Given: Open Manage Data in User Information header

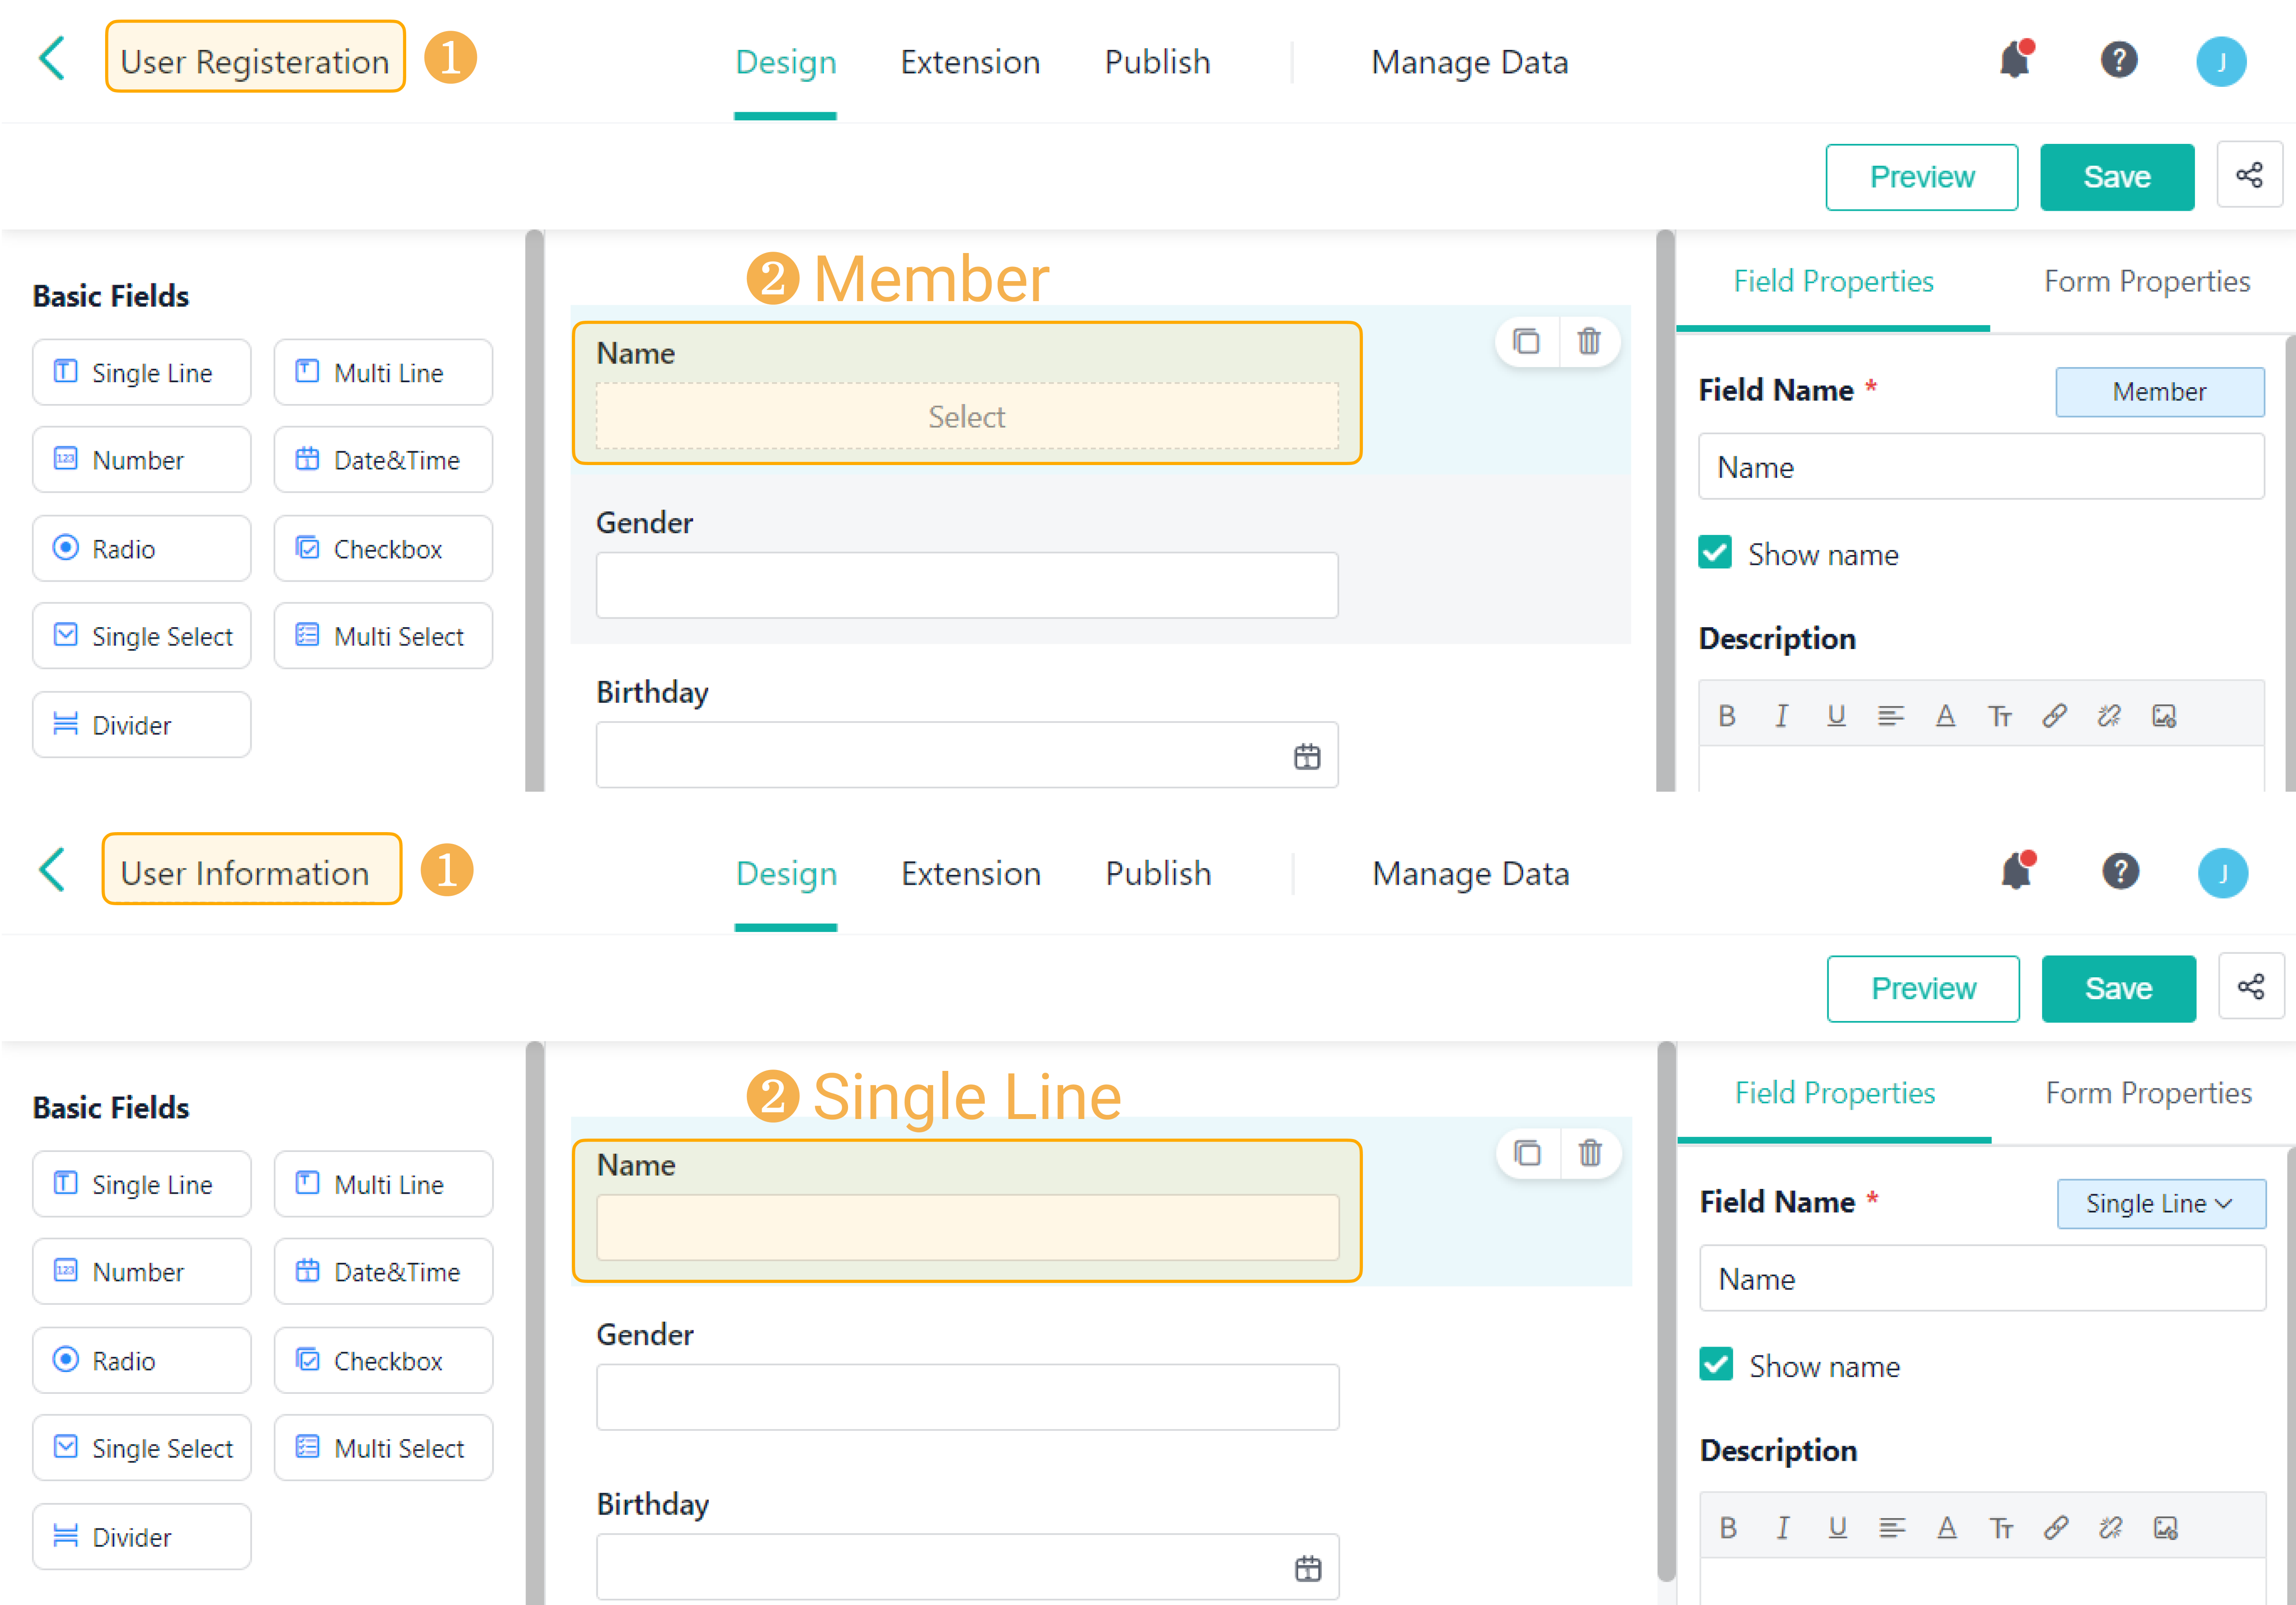Looking at the screenshot, I should click(1470, 874).
